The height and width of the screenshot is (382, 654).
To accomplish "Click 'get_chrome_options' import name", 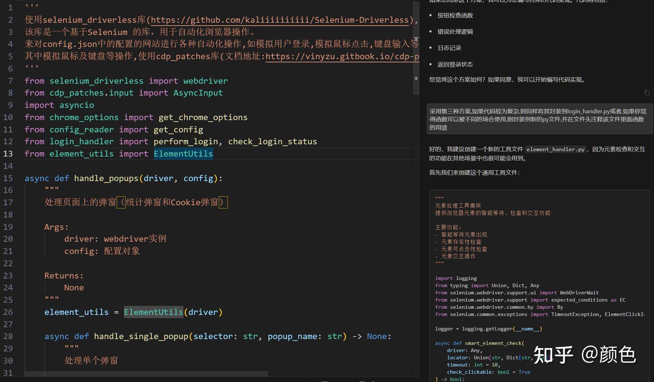I will pos(203,117).
